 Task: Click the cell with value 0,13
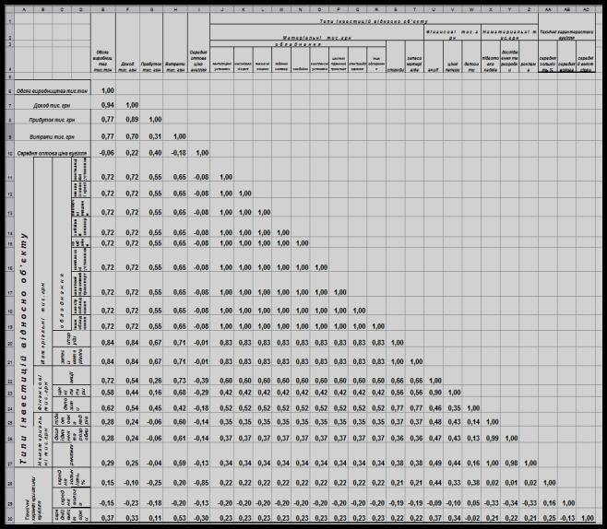tap(471, 434)
